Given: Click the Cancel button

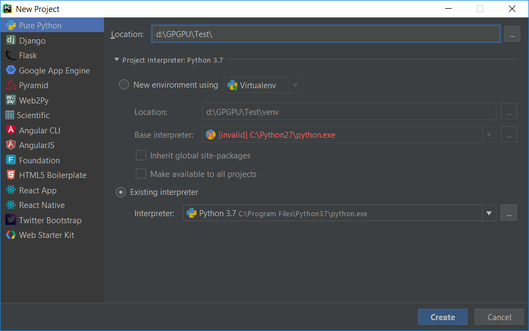Looking at the screenshot, I should pyautogui.click(x=499, y=317).
